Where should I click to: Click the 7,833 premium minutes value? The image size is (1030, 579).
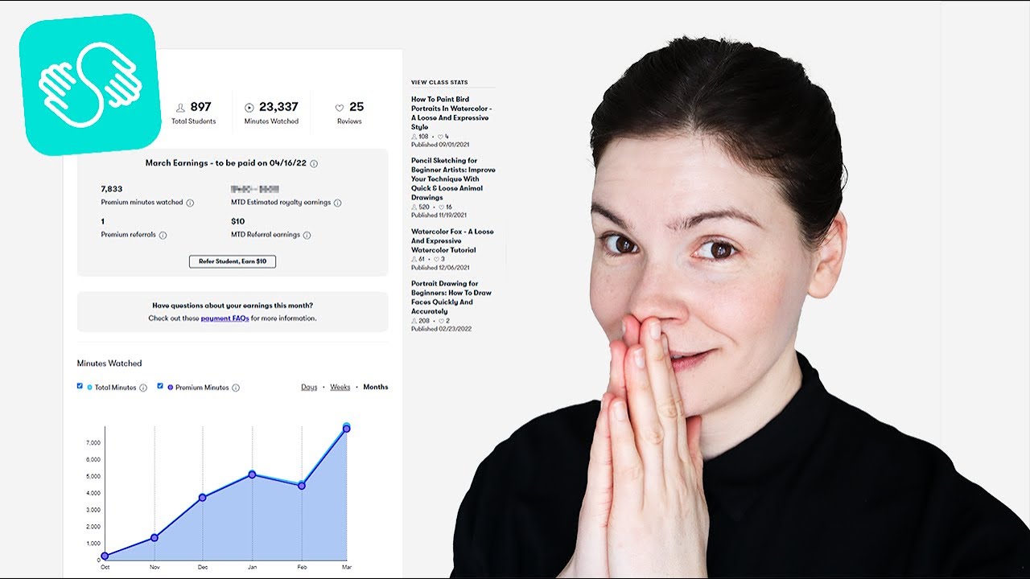pos(111,189)
